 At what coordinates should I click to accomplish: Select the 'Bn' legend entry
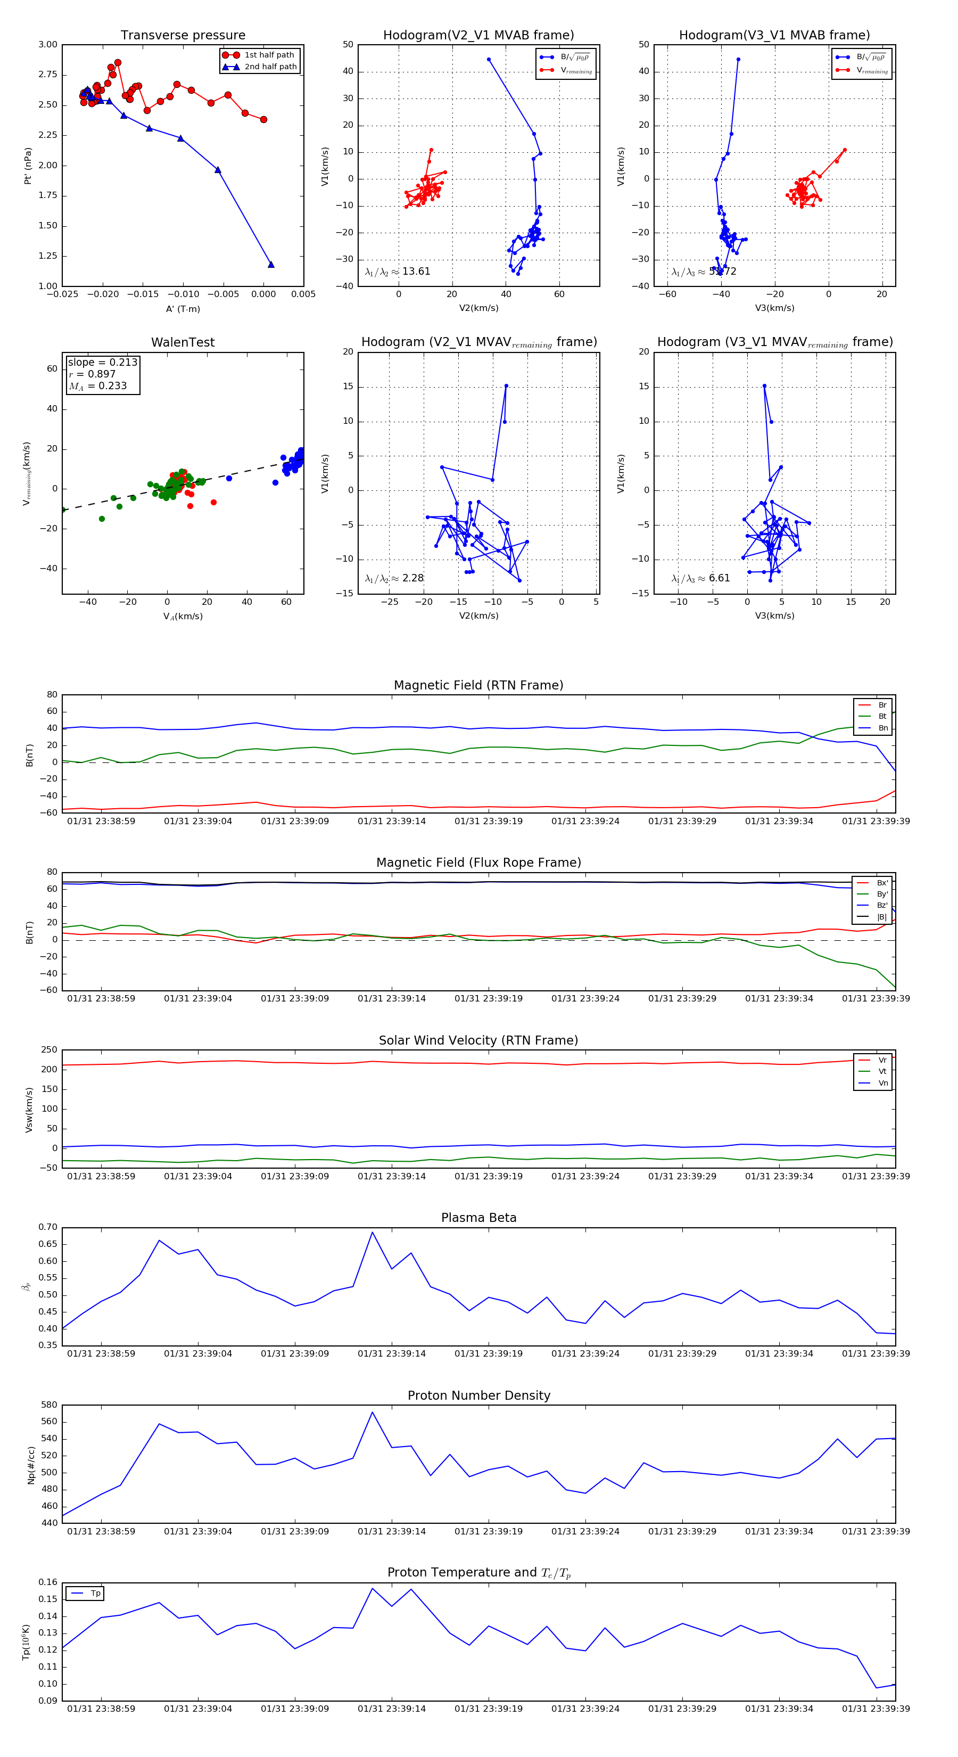tap(873, 728)
